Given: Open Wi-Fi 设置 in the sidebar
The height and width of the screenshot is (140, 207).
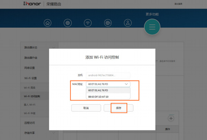Looking at the screenshot, I should click(x=30, y=78).
